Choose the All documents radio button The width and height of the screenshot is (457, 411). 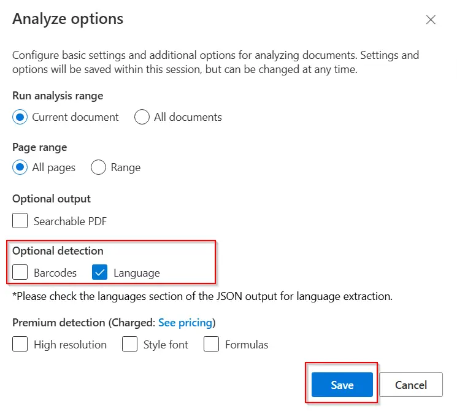point(142,117)
